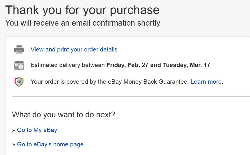Click the delivery box clock icon
The height and width of the screenshot is (155, 250).
19,65
